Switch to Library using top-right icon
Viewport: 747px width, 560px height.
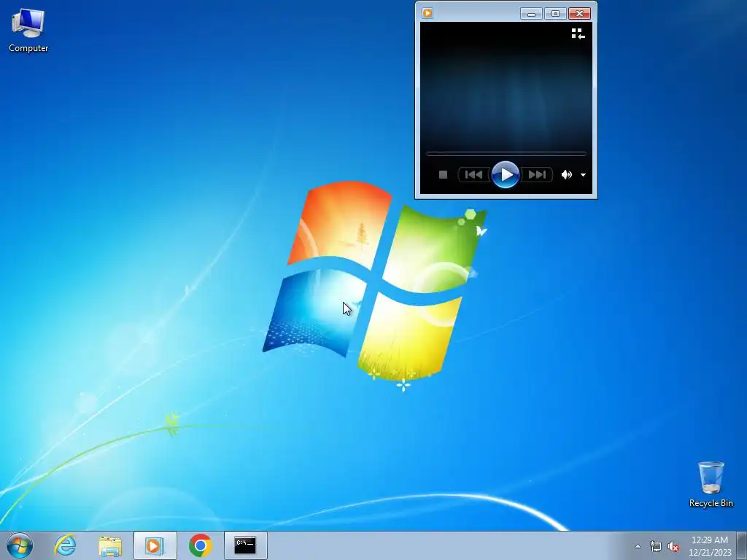tap(578, 34)
